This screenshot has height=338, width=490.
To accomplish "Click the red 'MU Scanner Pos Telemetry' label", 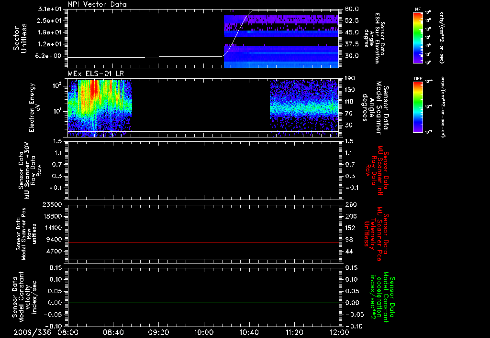I will 376,234.
